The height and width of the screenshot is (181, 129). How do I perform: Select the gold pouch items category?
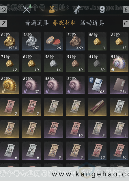52,9
